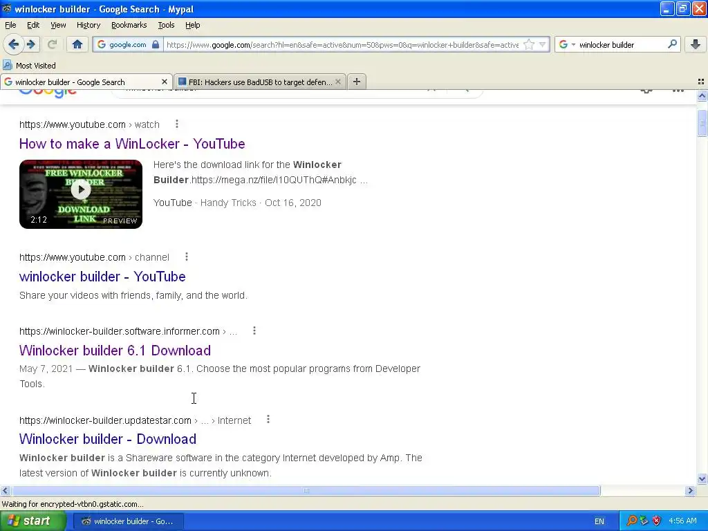Image resolution: width=708 pixels, height=531 pixels.
Task: Open the Tools menu
Action: [x=166, y=25]
